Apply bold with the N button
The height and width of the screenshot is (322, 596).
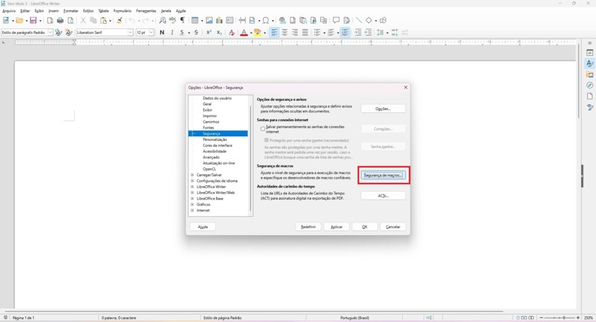162,33
